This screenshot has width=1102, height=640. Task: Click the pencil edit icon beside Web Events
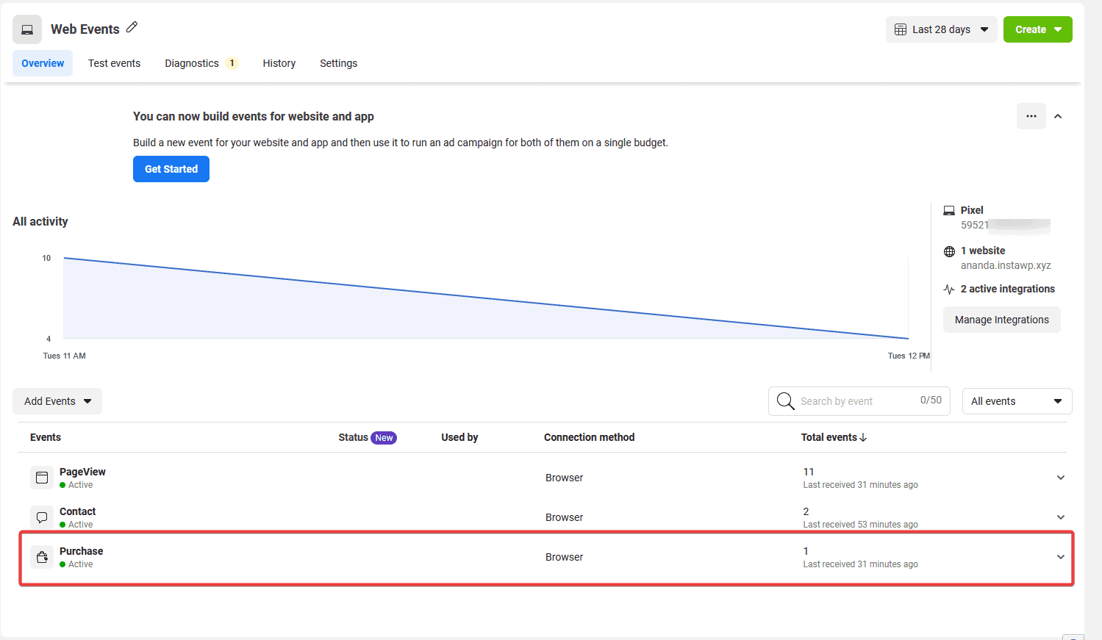pyautogui.click(x=132, y=27)
